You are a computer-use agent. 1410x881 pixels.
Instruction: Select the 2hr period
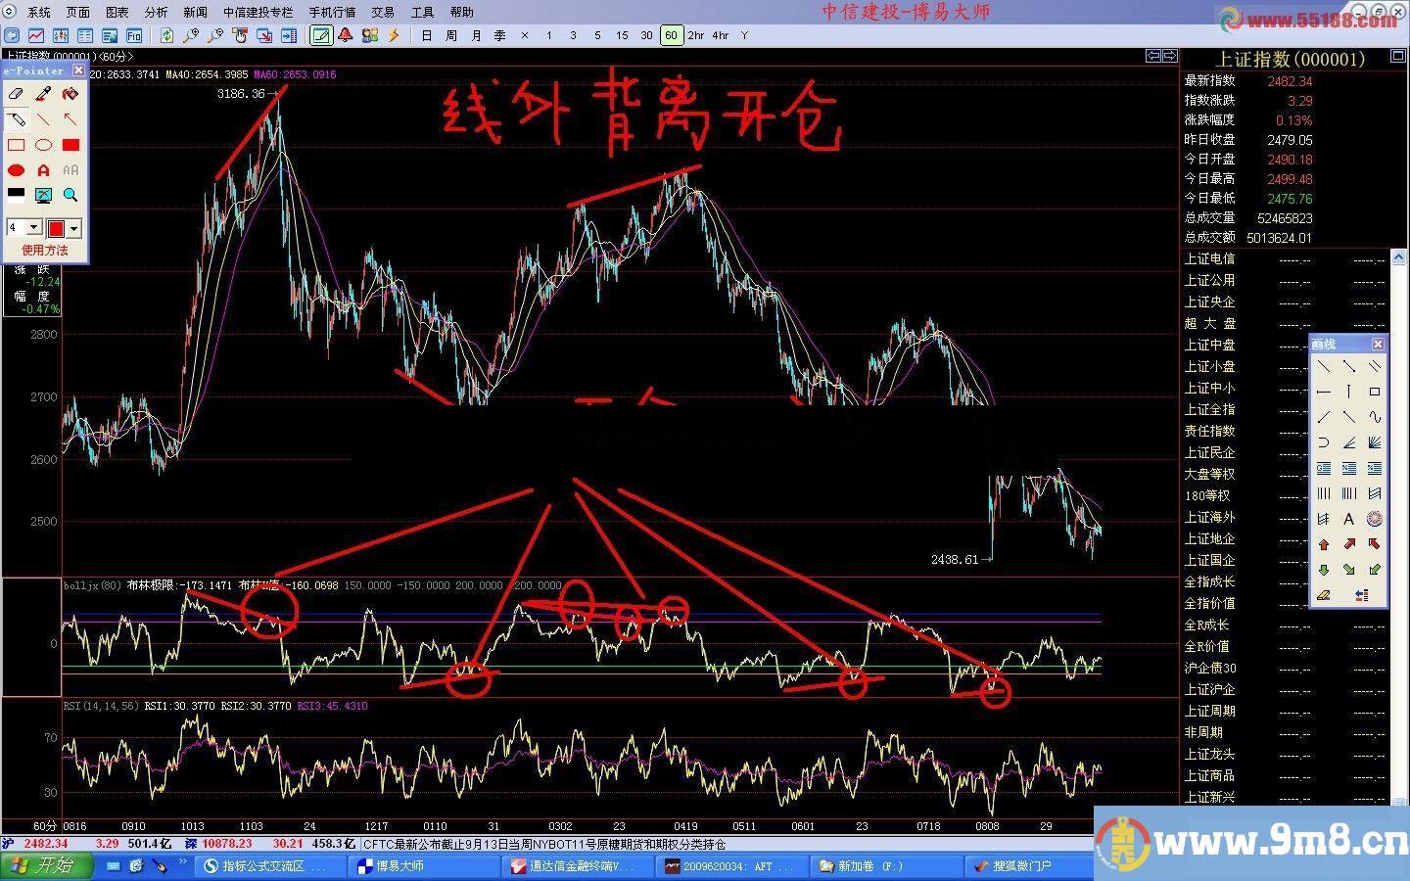(695, 35)
